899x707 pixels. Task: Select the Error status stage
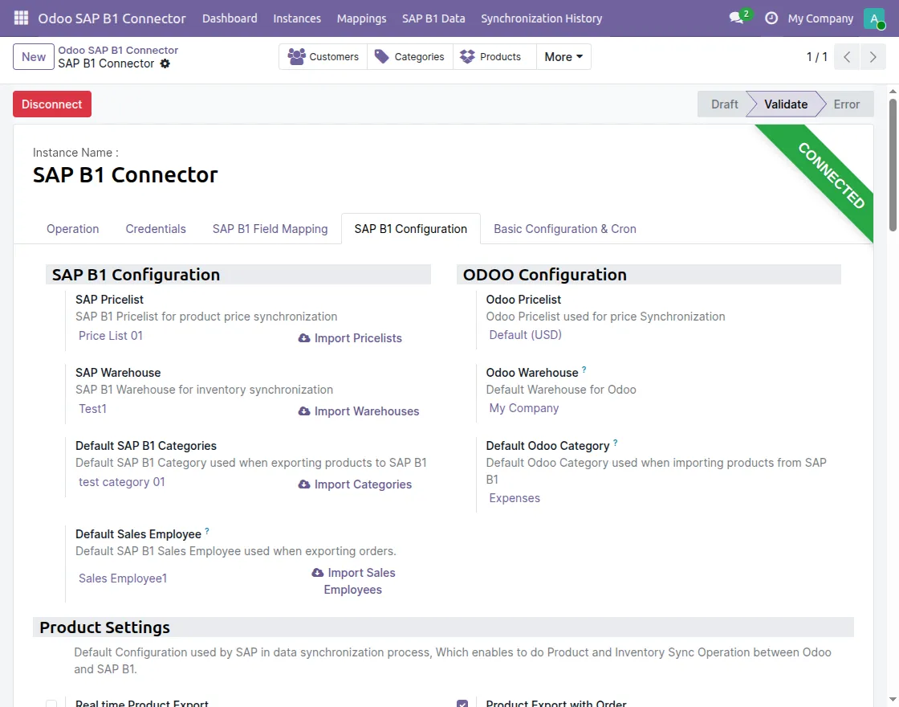(x=846, y=104)
